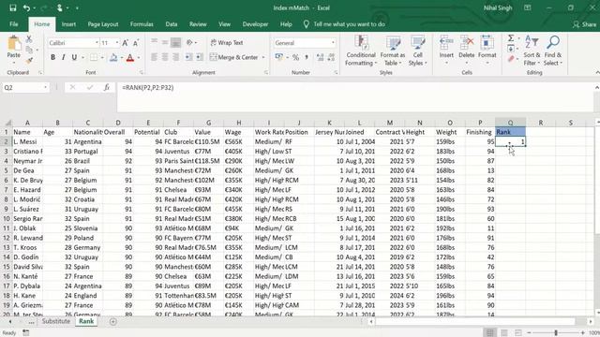The width and height of the screenshot is (600, 337).
Task: Toggle Underline formatting
Action: point(74,57)
